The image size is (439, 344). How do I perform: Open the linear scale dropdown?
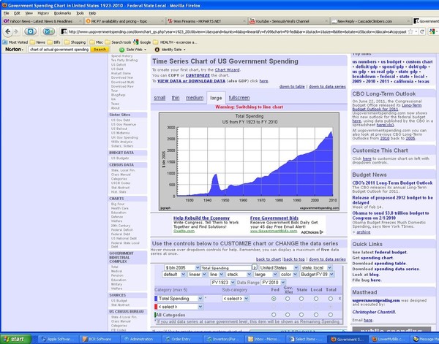pos(197,275)
